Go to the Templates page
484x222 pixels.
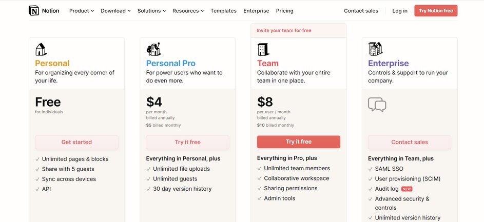[223, 11]
